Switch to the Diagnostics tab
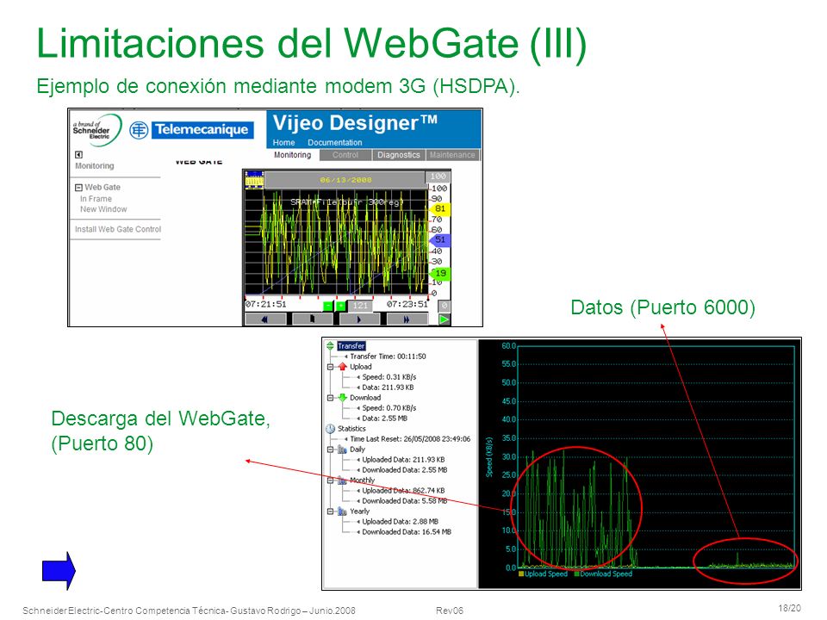827x620 pixels. click(x=399, y=155)
